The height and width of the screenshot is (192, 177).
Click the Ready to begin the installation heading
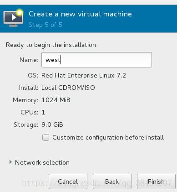pyautogui.click(x=51, y=45)
